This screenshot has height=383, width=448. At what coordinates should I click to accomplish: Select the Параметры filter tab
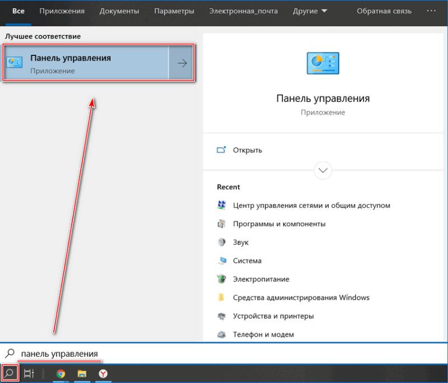[174, 11]
